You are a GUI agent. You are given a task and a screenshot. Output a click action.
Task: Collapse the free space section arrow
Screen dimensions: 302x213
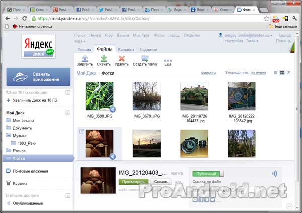(68, 93)
